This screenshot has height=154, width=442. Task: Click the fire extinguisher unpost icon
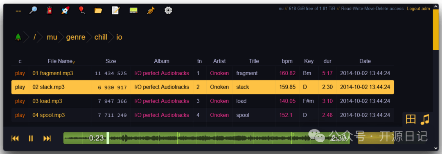click(x=50, y=11)
